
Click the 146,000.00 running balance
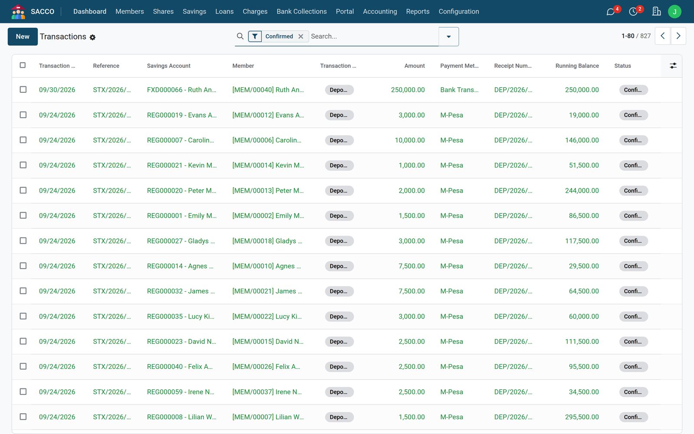[x=582, y=140]
